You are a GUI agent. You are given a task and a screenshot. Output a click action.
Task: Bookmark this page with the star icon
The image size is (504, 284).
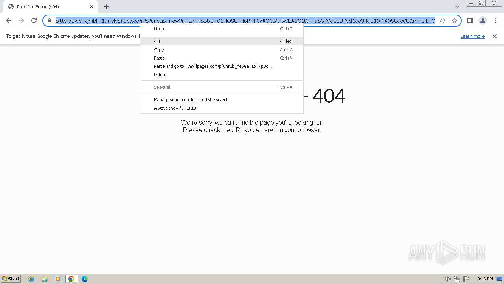[454, 21]
